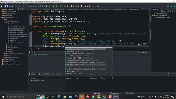Click the Java perspective icon at far top right
This screenshot has width=176, height=99.
(175, 6)
